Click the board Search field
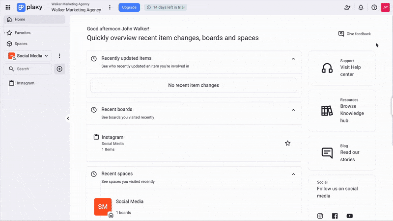 [29, 69]
